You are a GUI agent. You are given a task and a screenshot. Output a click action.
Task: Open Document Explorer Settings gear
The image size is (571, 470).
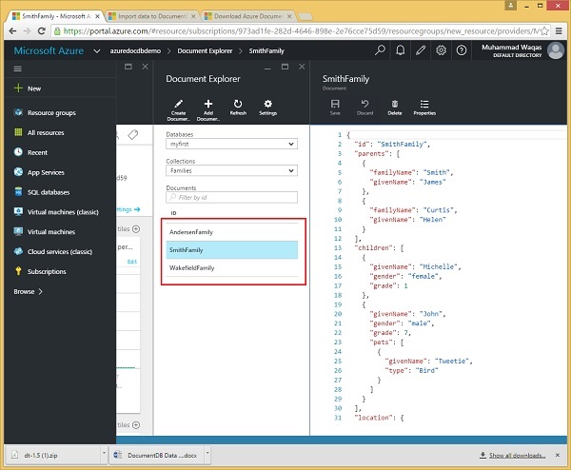point(267,103)
